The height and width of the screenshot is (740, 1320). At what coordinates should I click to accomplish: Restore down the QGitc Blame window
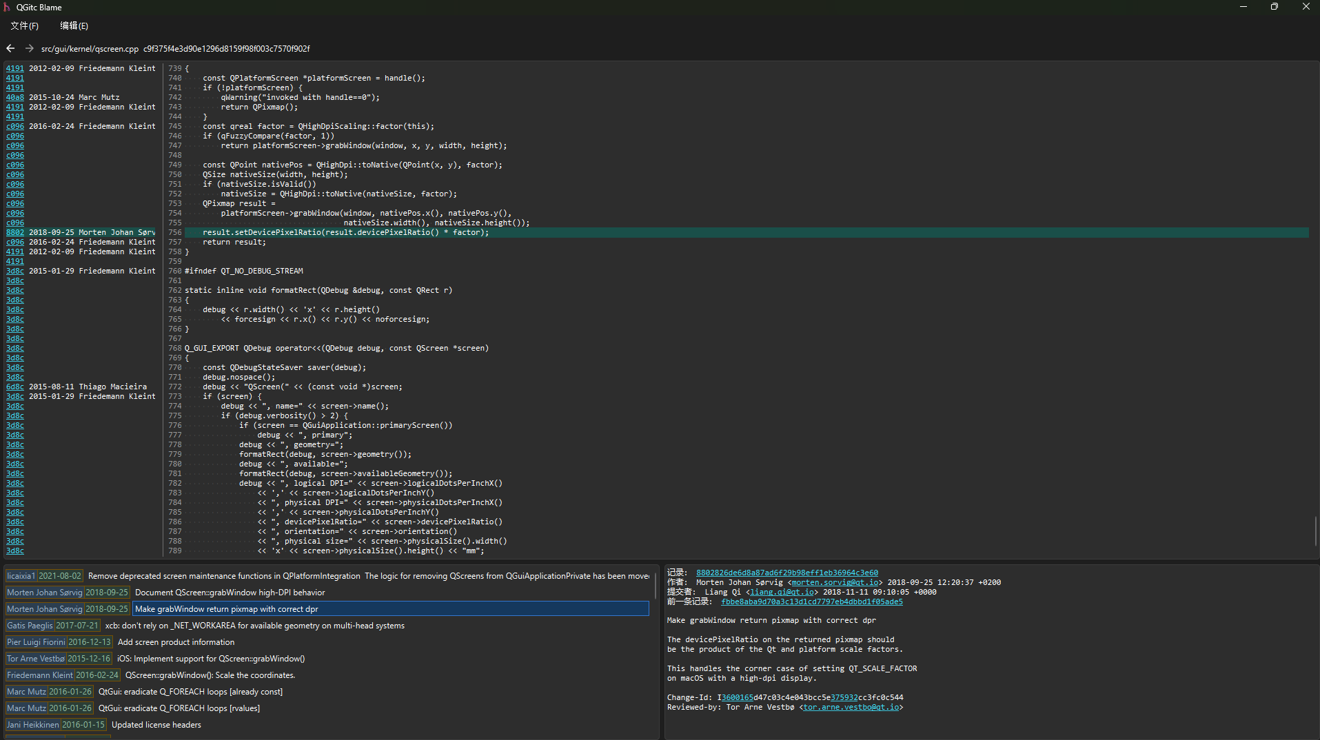pos(1274,7)
